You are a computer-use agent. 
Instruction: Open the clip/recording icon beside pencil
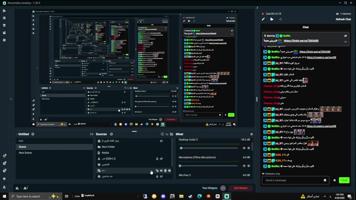(272, 19)
